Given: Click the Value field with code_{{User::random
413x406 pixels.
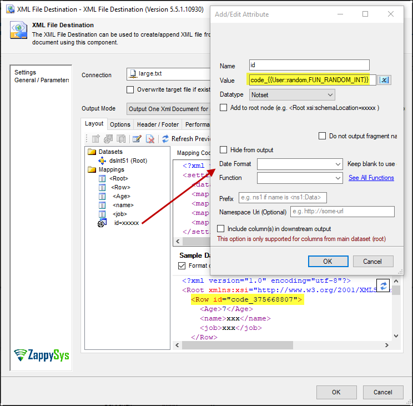Looking at the screenshot, I should click(x=311, y=80).
